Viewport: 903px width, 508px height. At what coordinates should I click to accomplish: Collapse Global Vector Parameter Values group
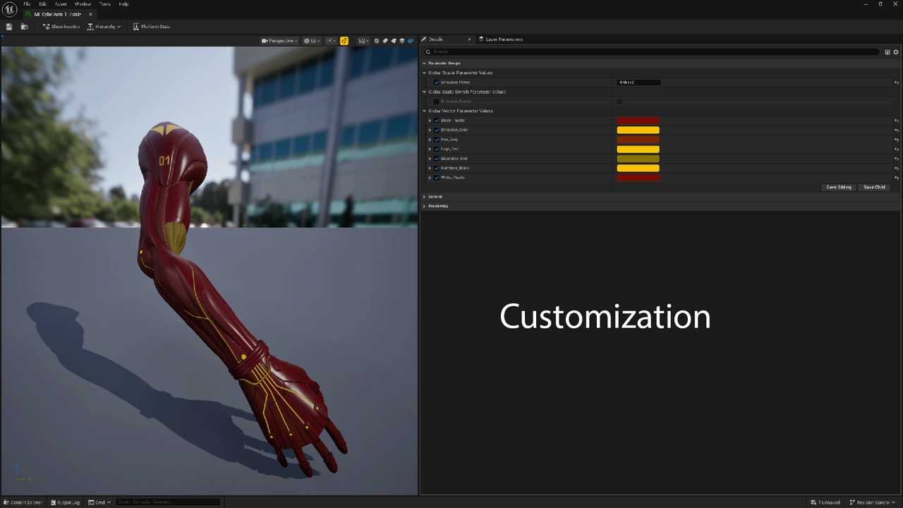pyautogui.click(x=425, y=111)
